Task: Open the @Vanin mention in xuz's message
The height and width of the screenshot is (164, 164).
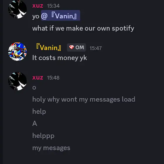Action: click(x=60, y=15)
